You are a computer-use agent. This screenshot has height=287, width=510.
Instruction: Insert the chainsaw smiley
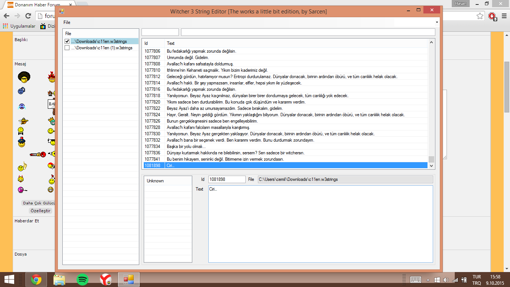(38, 154)
